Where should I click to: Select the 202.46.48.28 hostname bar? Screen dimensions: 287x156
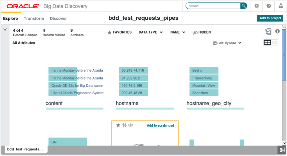(x=133, y=93)
